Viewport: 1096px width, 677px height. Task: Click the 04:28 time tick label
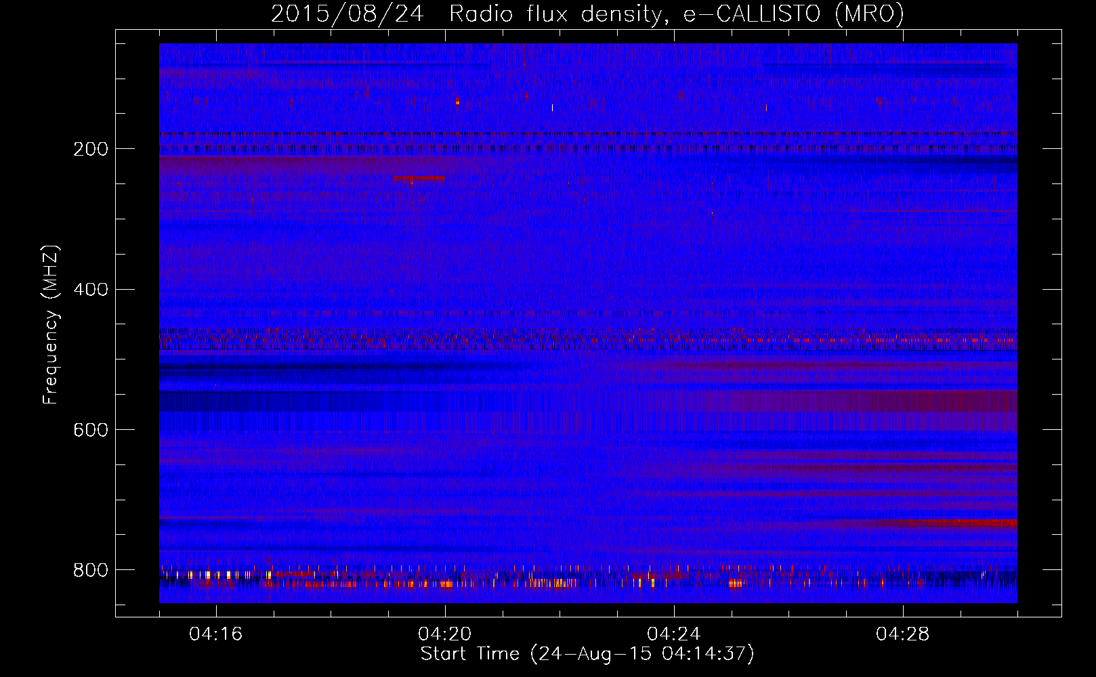click(902, 634)
